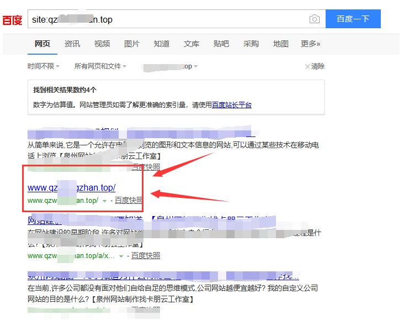Switch to the 资讯 tab
Screen dimensions: 404x320
point(72,44)
